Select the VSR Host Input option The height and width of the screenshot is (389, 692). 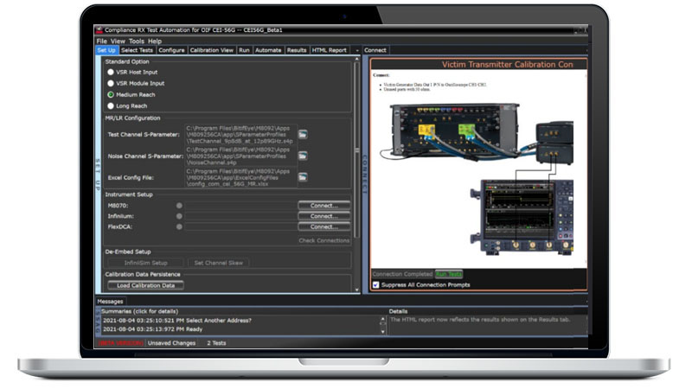point(111,73)
